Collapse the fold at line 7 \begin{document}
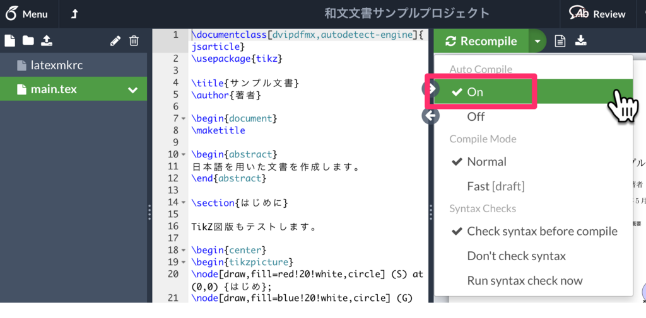The width and height of the screenshot is (646, 318). point(184,119)
